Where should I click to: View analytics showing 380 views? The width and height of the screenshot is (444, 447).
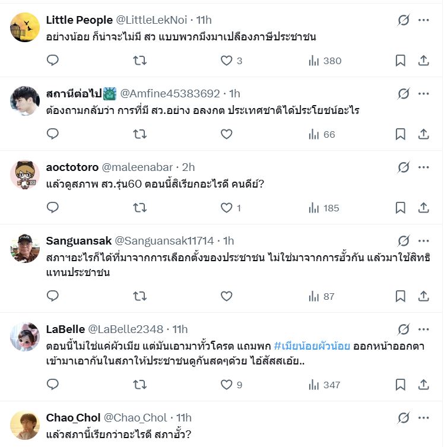point(325,61)
